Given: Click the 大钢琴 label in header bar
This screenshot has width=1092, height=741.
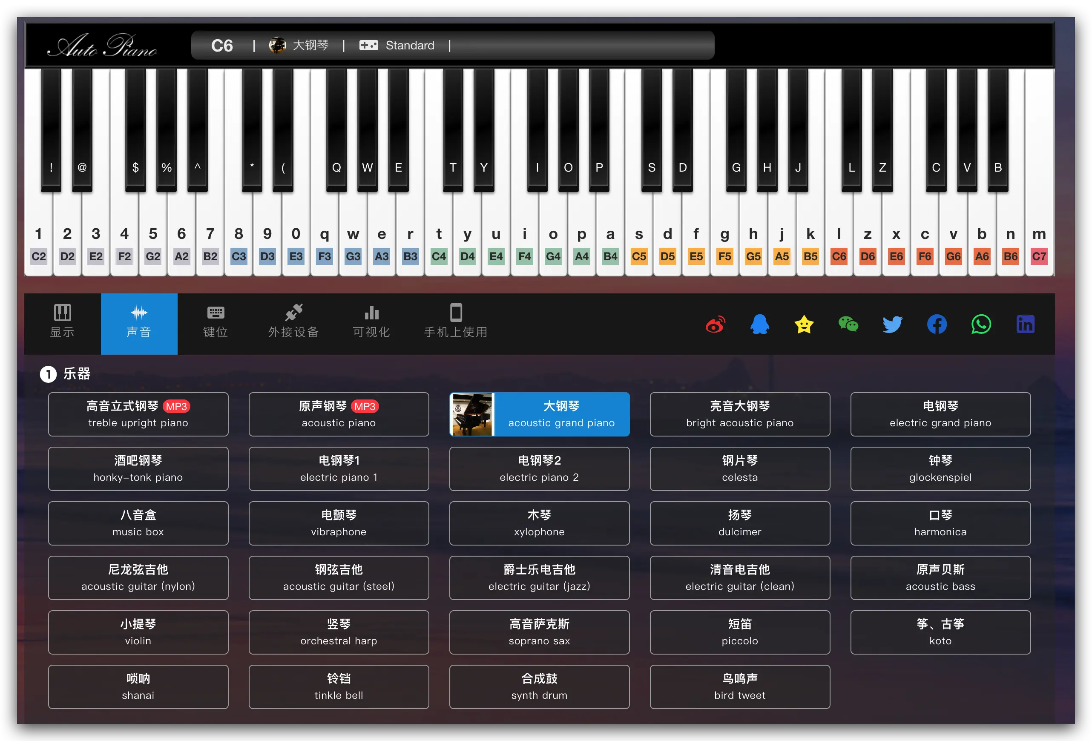Looking at the screenshot, I should (310, 45).
